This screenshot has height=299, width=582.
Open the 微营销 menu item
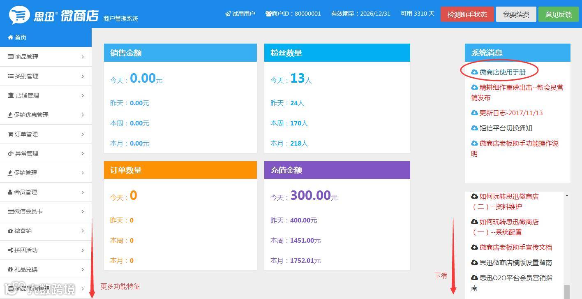click(46, 231)
